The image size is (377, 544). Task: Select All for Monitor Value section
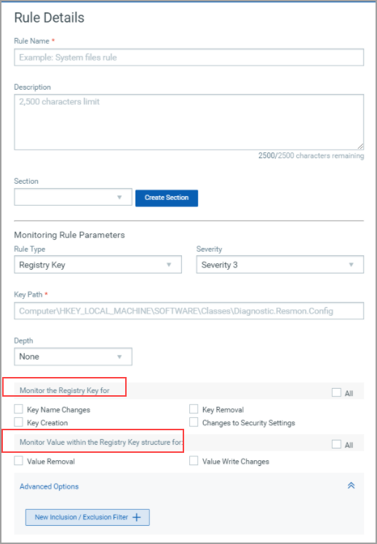pyautogui.click(x=336, y=444)
